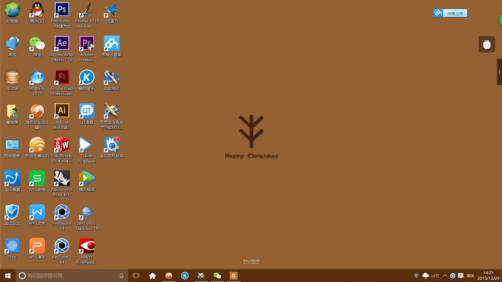This screenshot has height=282, width=502.
Task: Open the Action Center notifications icon
Action: pos(460,276)
